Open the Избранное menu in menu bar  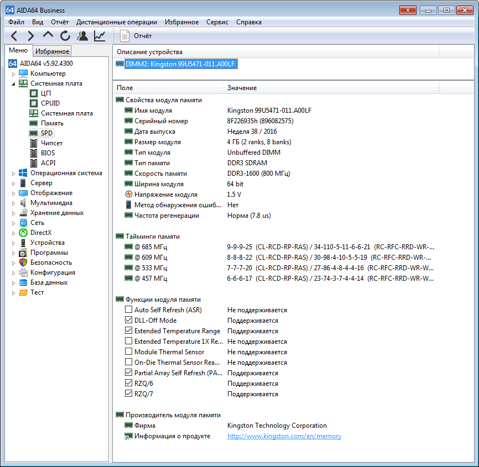point(182,22)
